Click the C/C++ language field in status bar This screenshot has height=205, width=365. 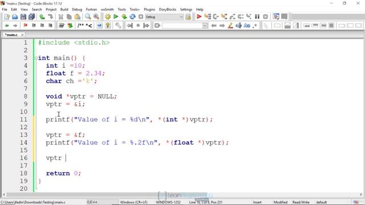pyautogui.click(x=92, y=202)
